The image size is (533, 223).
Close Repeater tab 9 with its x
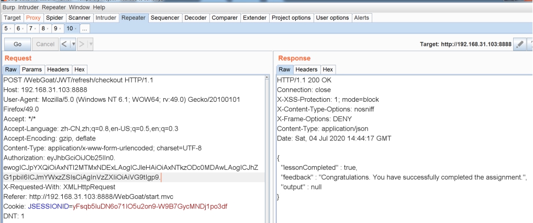tap(60, 29)
